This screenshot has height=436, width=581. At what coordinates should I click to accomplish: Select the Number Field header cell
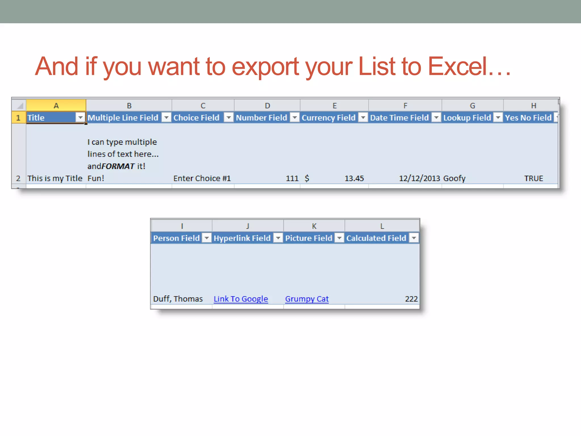(267, 118)
